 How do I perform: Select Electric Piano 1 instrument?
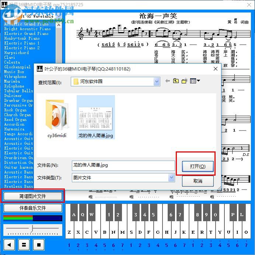click(22, 43)
